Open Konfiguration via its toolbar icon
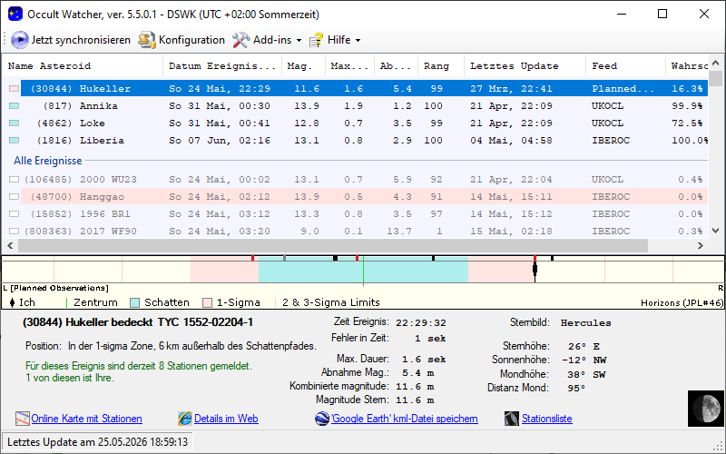726x454 pixels. 147,40
